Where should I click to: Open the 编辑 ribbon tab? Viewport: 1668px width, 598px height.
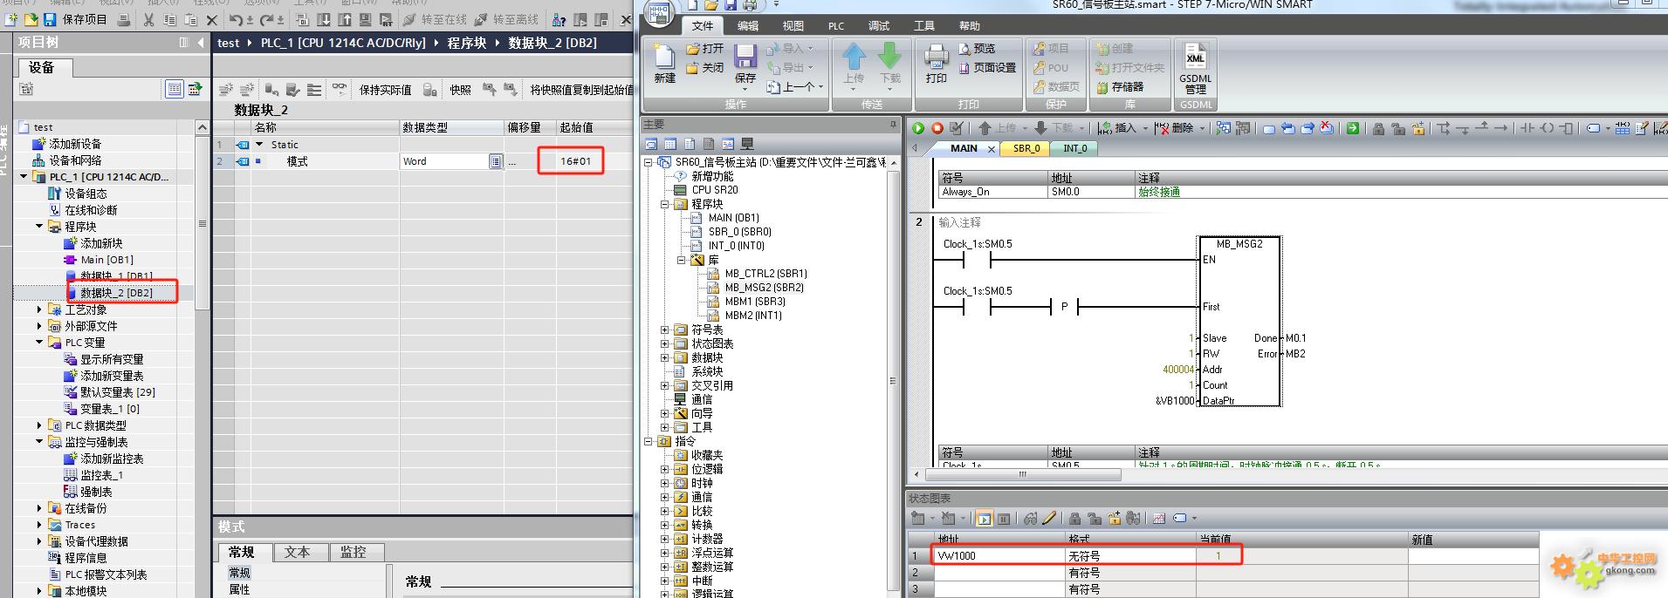[748, 26]
